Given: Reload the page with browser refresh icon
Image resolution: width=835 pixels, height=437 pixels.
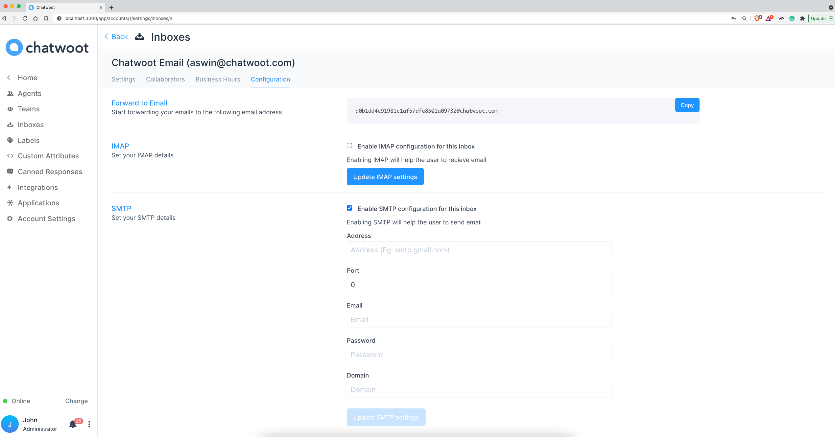Looking at the screenshot, I should pyautogui.click(x=25, y=18).
